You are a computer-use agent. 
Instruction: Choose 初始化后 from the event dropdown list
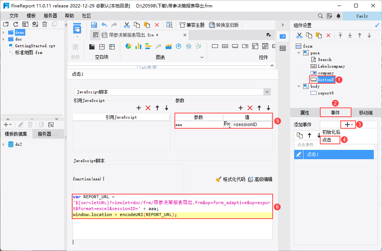pos(331,132)
